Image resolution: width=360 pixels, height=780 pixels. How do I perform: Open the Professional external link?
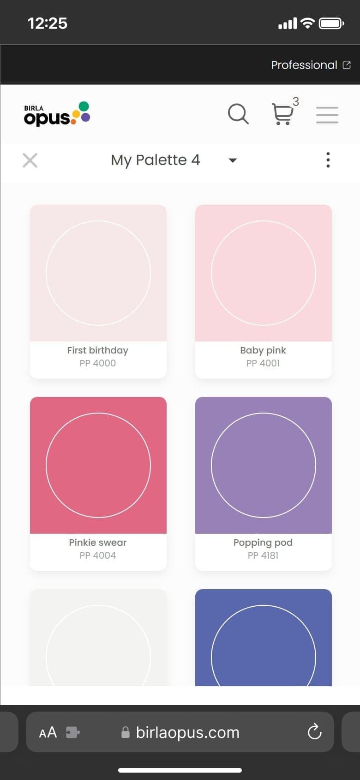[311, 65]
